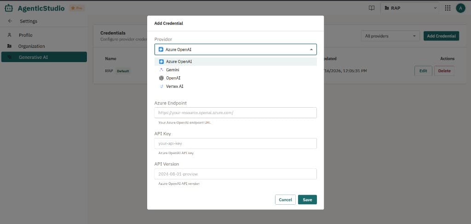The image size is (471, 224).
Task: Click the Azure Endpoint field label
Action: (x=170, y=103)
